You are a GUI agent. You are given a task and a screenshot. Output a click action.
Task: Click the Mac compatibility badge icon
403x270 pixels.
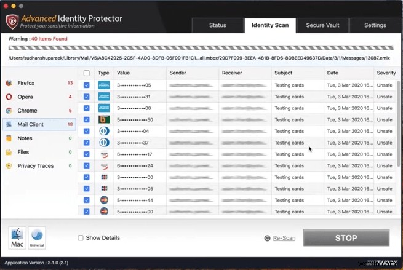pyautogui.click(x=17, y=238)
